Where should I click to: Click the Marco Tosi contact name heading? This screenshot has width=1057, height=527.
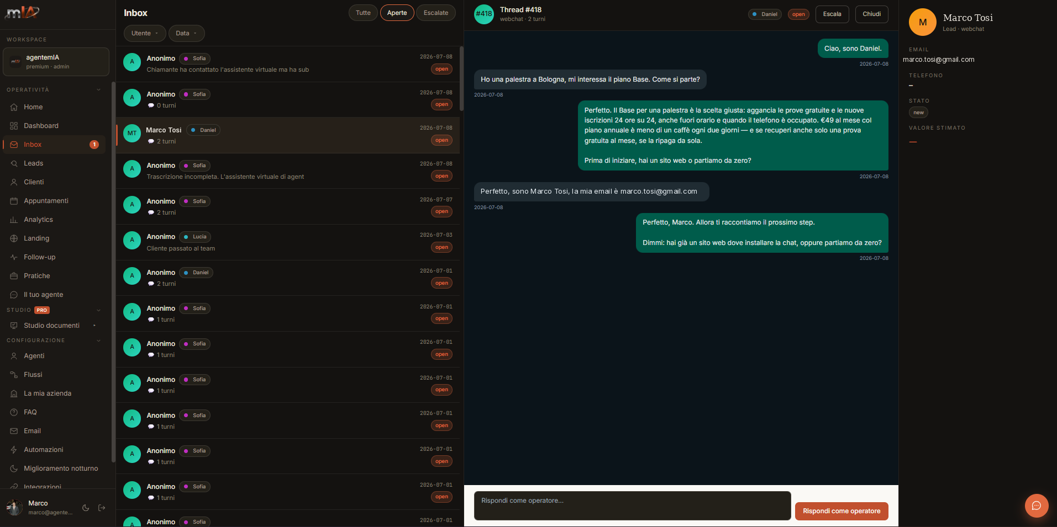pos(968,18)
